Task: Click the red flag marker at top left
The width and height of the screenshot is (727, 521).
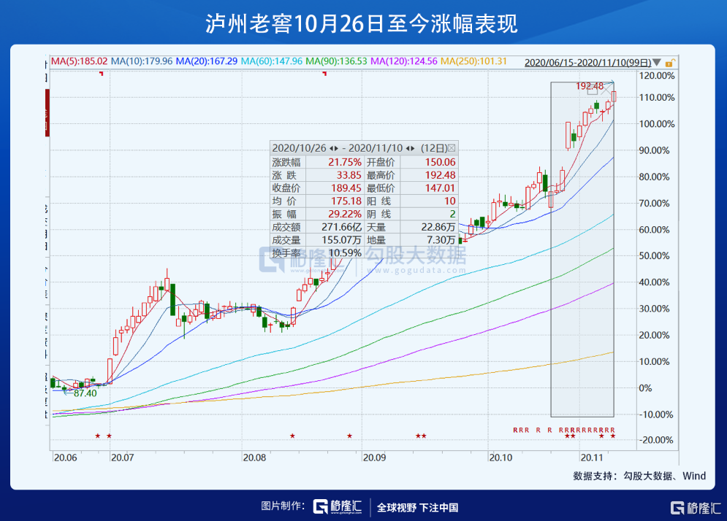Action: (x=101, y=74)
